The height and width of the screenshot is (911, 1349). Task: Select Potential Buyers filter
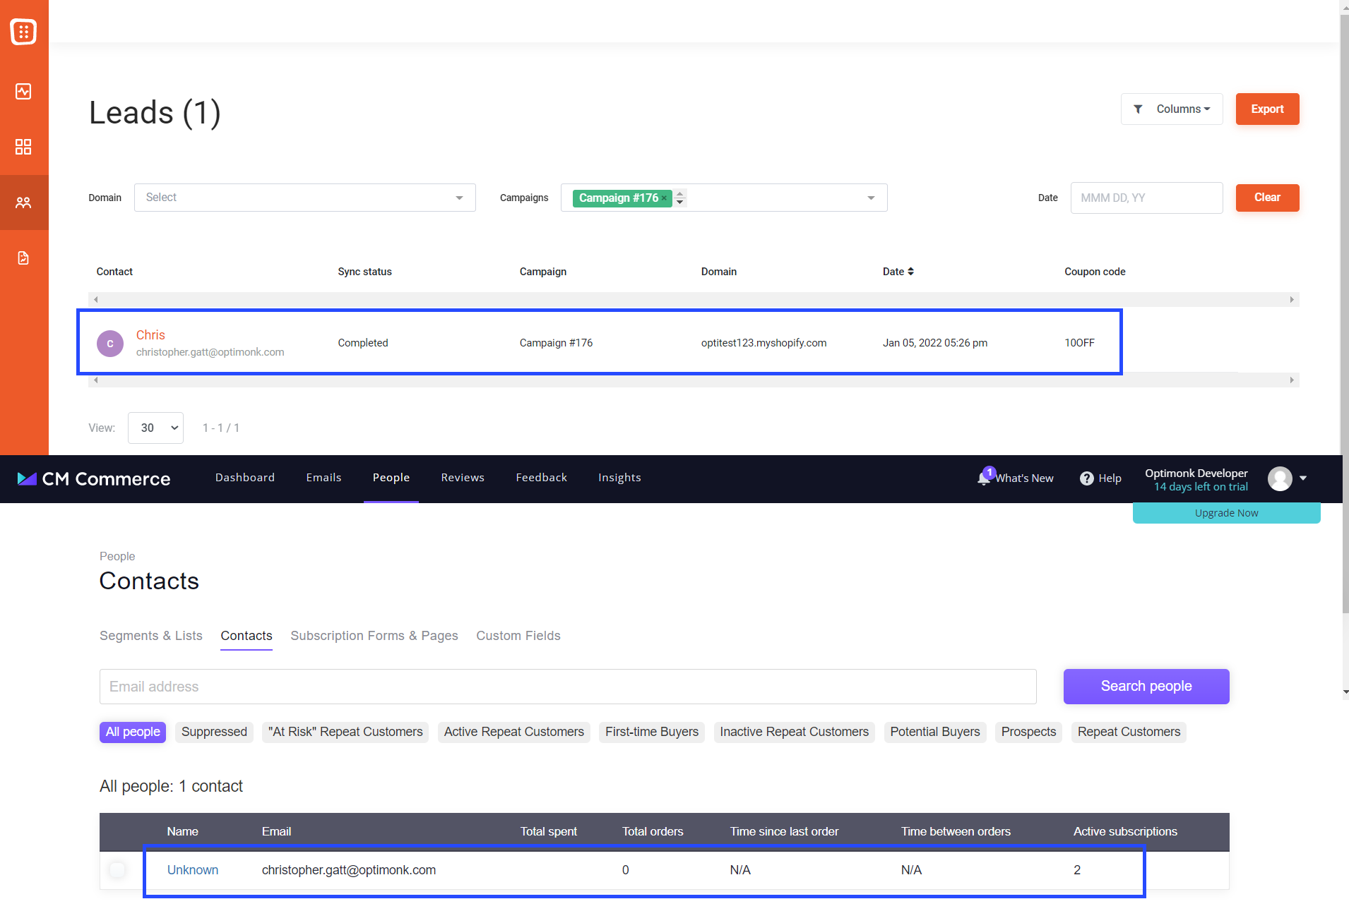[x=935, y=732]
